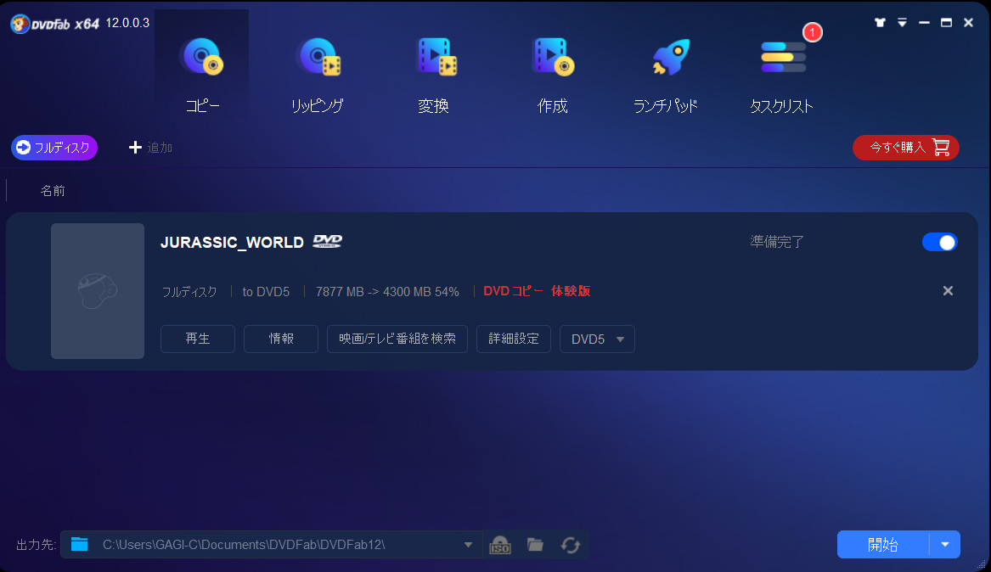Click the 今すぐ購入 buy now button
This screenshot has height=572, width=991.
(x=906, y=148)
